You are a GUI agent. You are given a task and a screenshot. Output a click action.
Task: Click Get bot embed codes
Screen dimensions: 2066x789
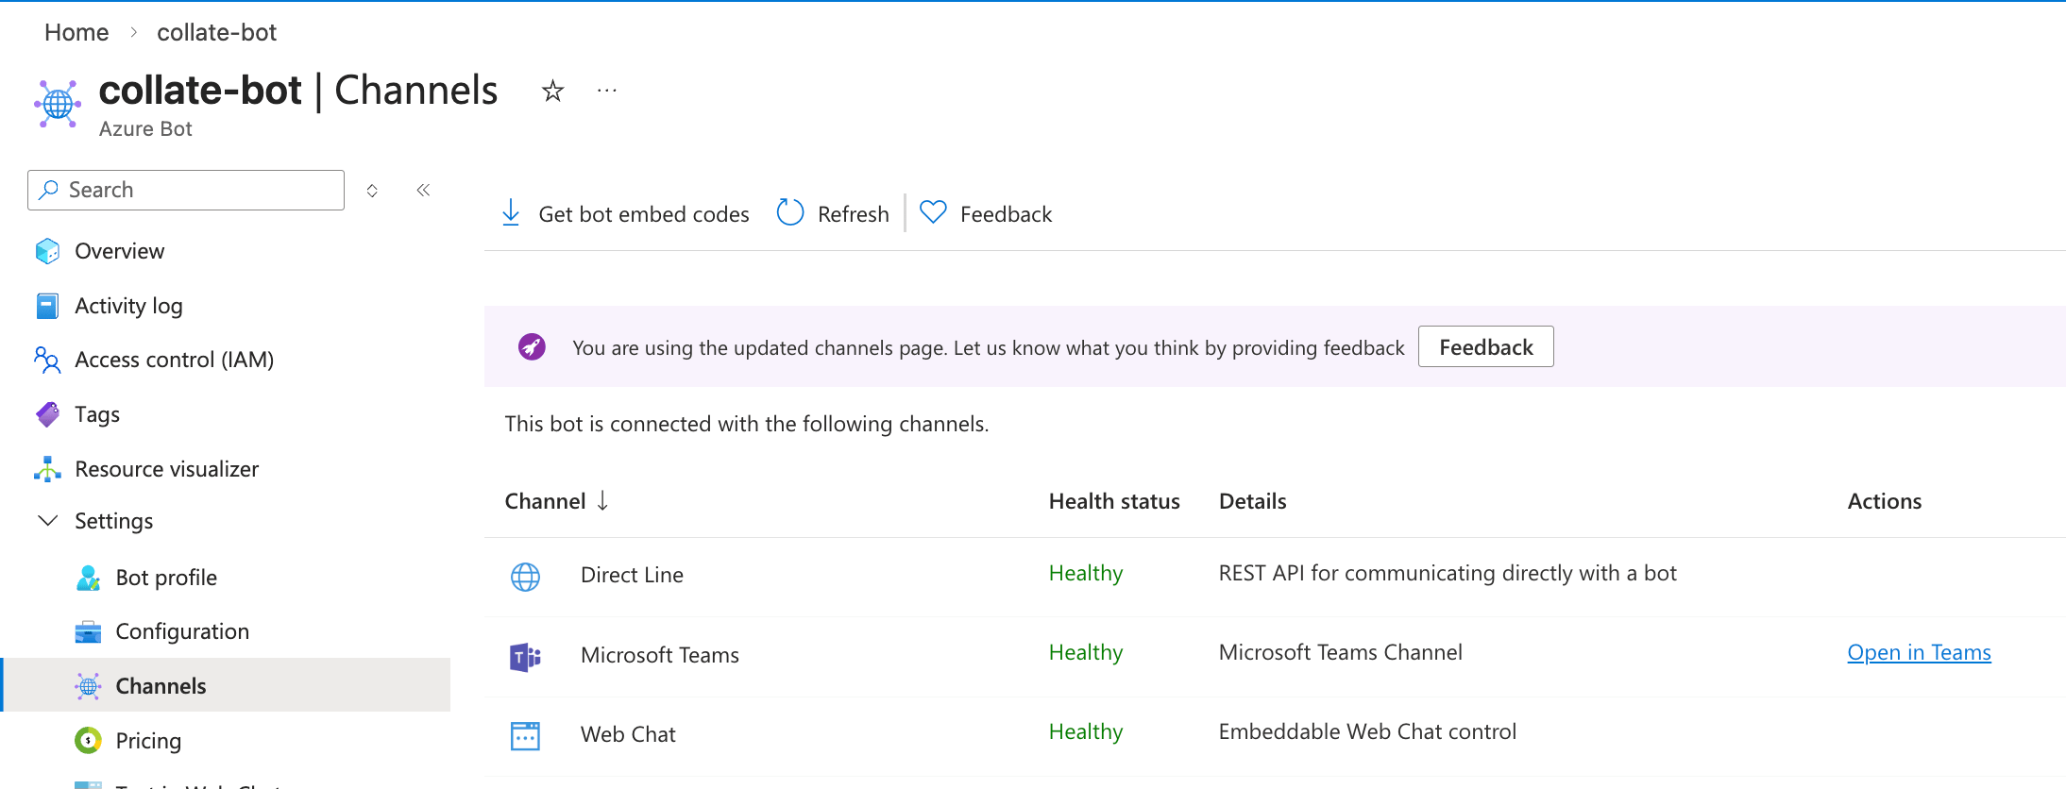[x=625, y=214]
